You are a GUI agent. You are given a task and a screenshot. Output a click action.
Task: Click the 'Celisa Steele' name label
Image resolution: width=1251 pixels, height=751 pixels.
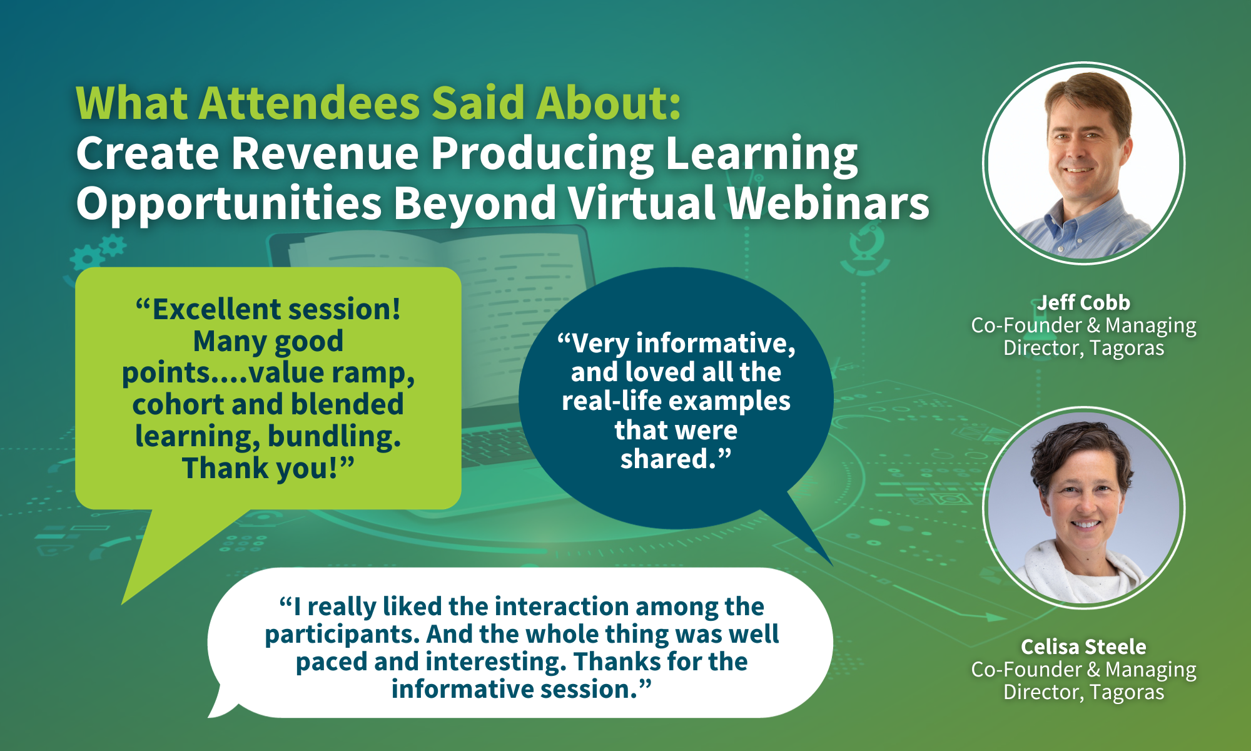tap(1083, 647)
